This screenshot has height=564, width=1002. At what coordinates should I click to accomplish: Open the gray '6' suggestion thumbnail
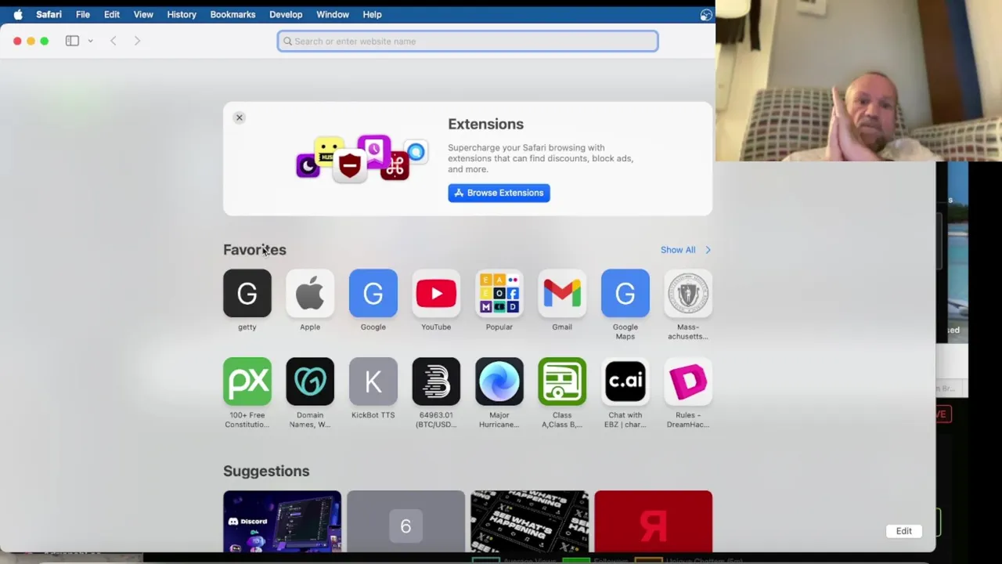coord(405,522)
